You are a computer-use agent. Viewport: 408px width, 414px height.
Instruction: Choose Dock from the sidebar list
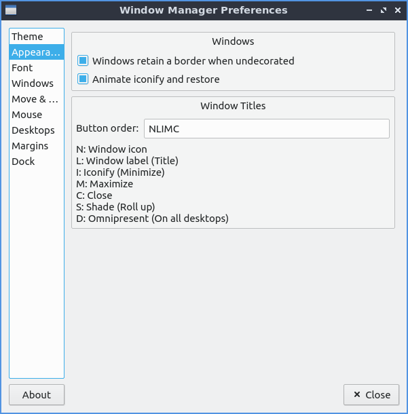pyautogui.click(x=23, y=162)
